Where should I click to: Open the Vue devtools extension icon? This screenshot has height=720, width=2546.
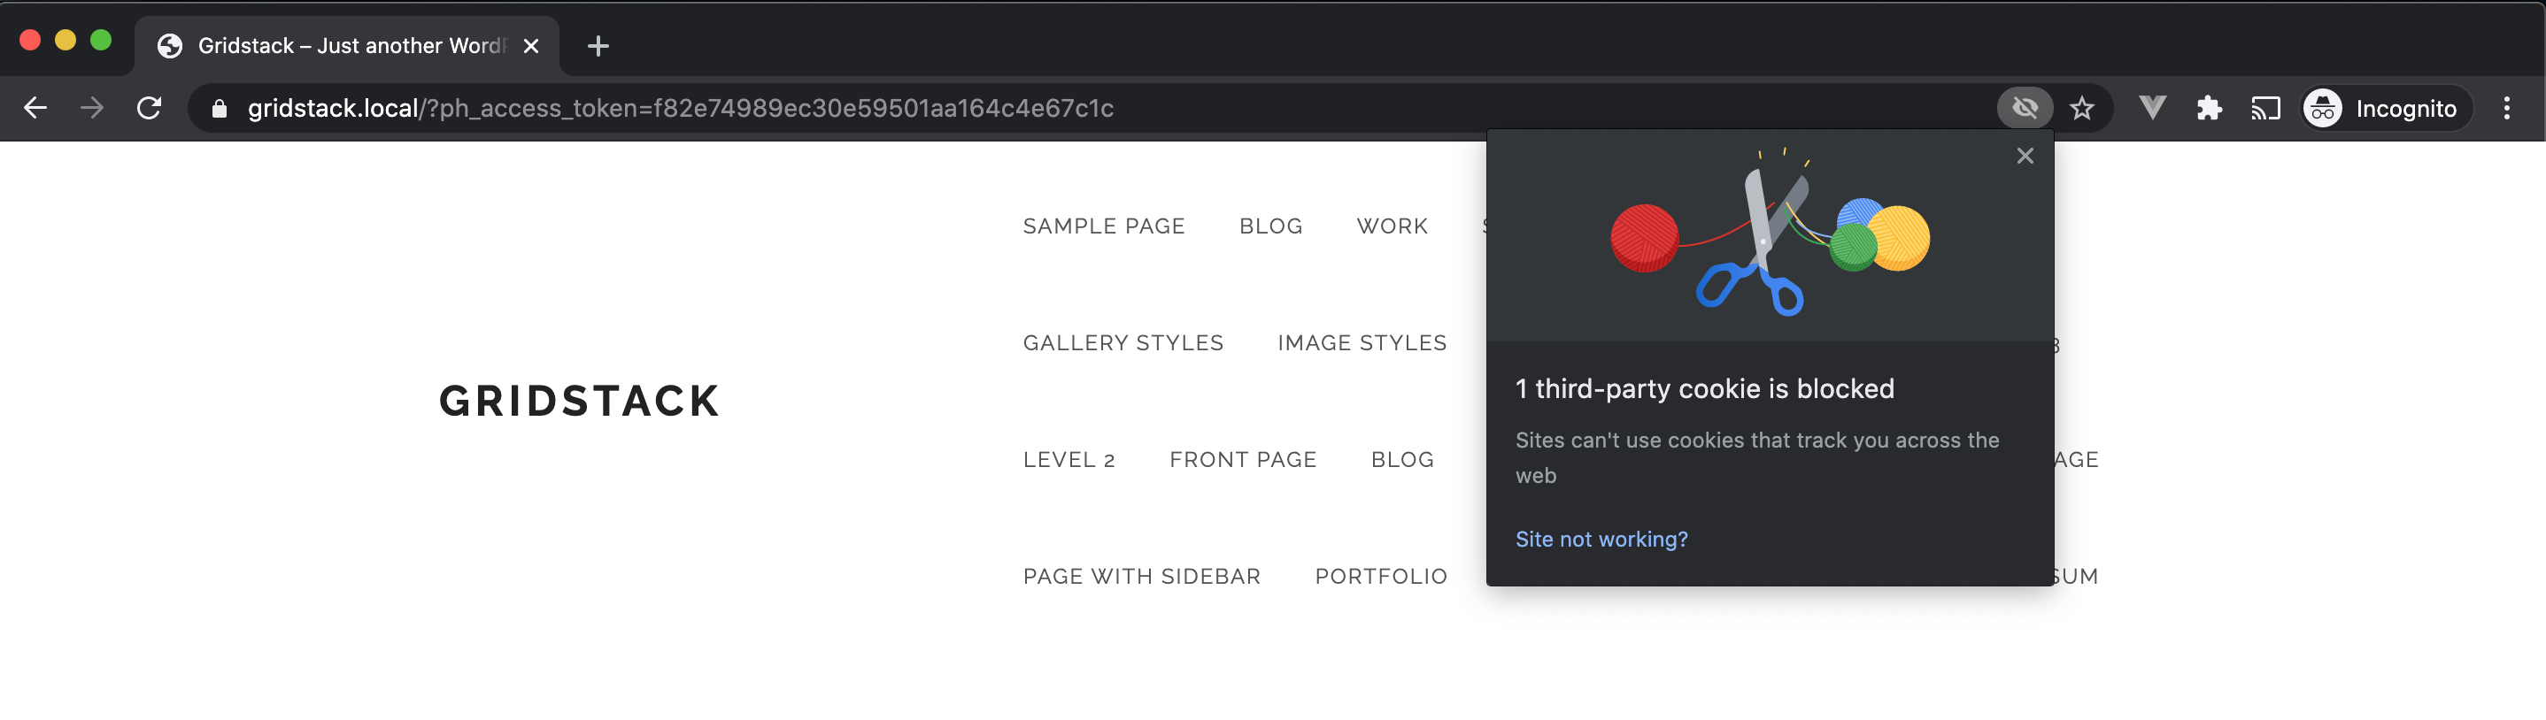pos(2152,108)
